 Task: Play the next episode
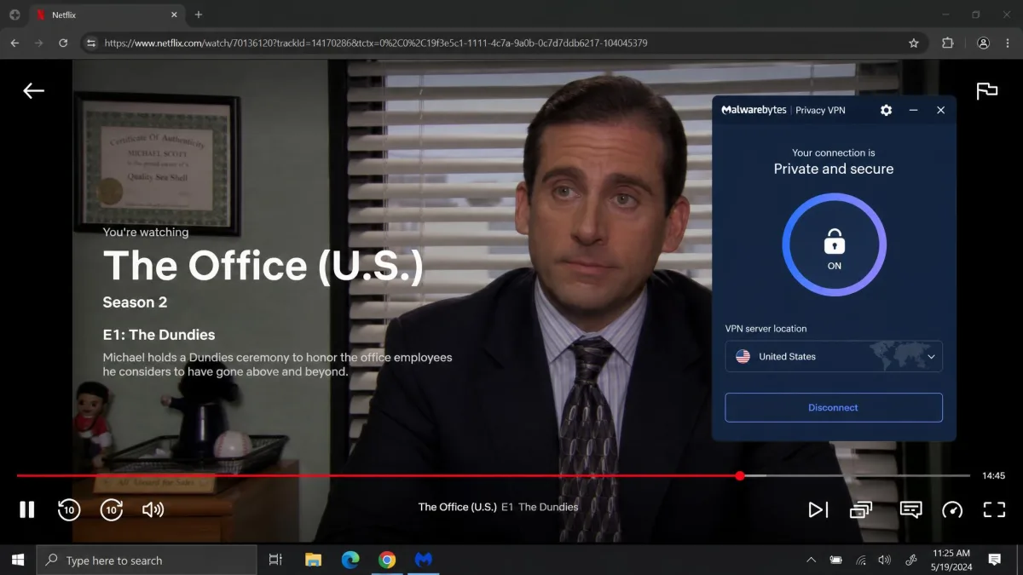point(818,509)
